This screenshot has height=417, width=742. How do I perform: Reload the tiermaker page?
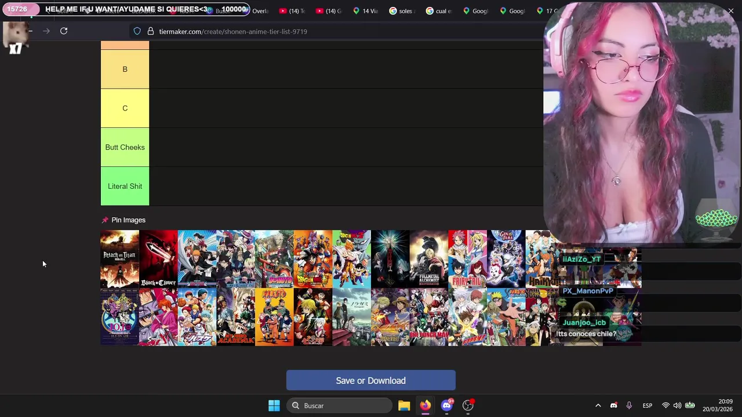coord(64,31)
